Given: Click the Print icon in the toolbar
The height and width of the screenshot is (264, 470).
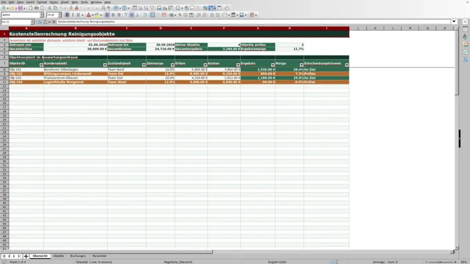Looking at the screenshot, I should pos(36,8).
